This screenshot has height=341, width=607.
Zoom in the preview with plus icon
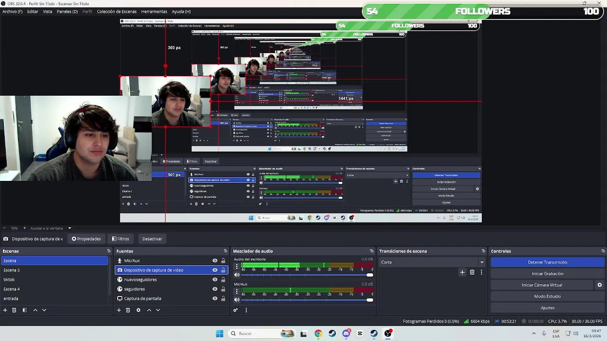[24, 228]
